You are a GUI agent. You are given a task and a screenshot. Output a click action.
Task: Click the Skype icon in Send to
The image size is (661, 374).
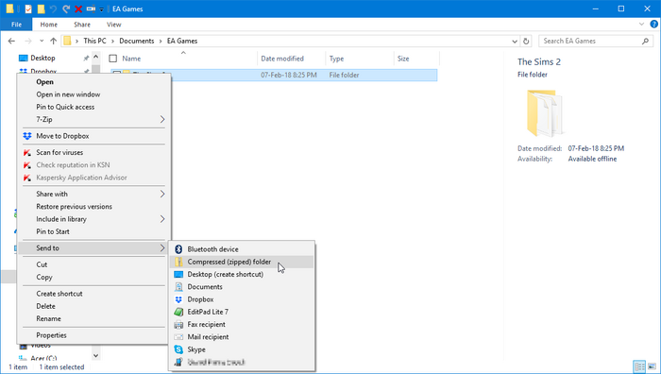point(178,349)
